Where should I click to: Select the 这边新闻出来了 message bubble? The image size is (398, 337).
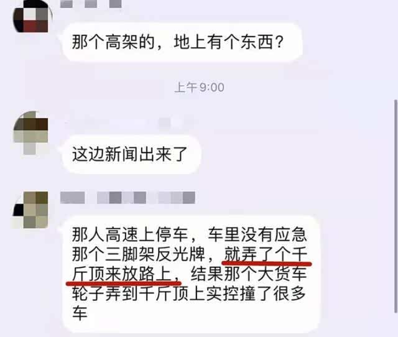point(131,154)
